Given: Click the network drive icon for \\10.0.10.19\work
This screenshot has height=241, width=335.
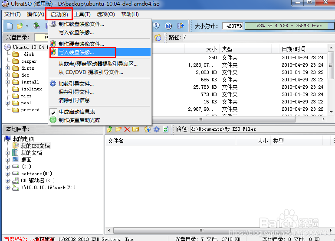Looking at the screenshot, I should point(16,187).
